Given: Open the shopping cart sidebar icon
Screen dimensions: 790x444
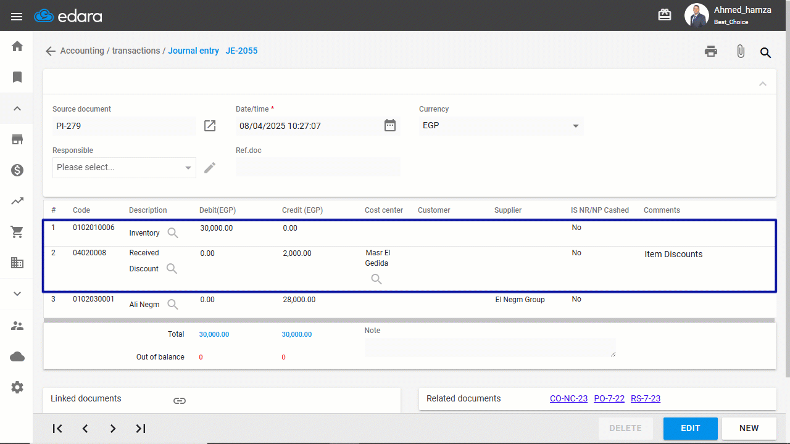Looking at the screenshot, I should 17,232.
